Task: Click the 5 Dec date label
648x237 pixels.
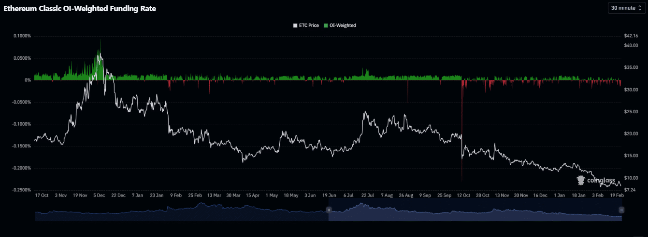Action: click(99, 196)
